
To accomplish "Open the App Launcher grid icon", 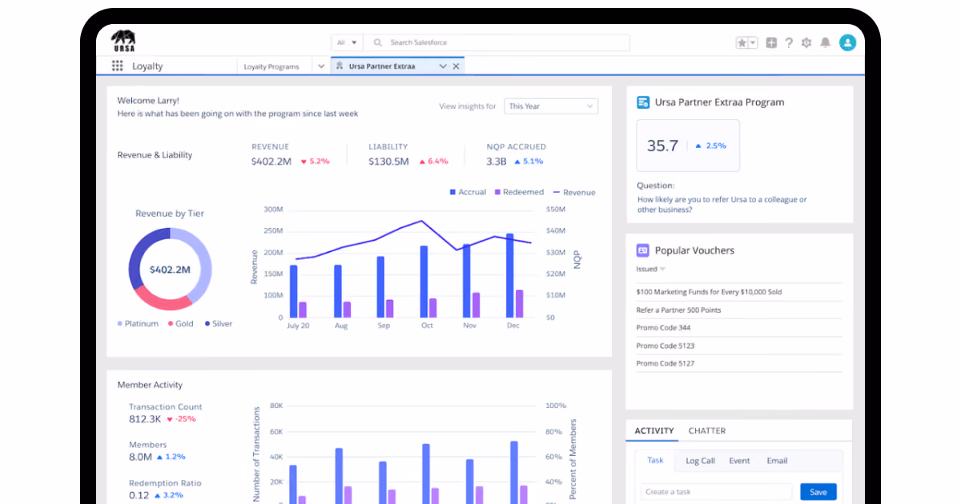I will (118, 66).
